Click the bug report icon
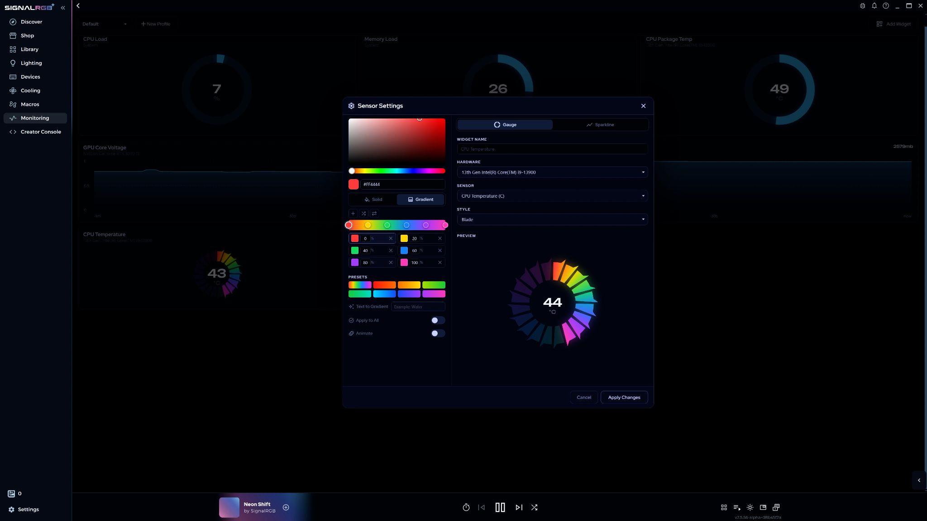 tap(862, 6)
